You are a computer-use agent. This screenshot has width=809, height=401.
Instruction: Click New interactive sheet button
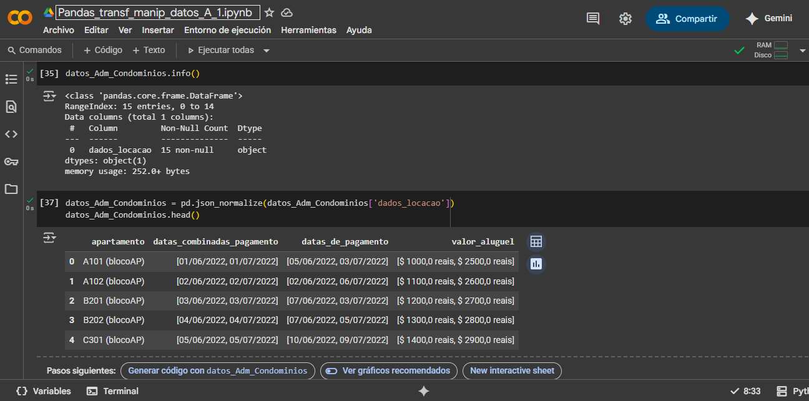coord(512,371)
